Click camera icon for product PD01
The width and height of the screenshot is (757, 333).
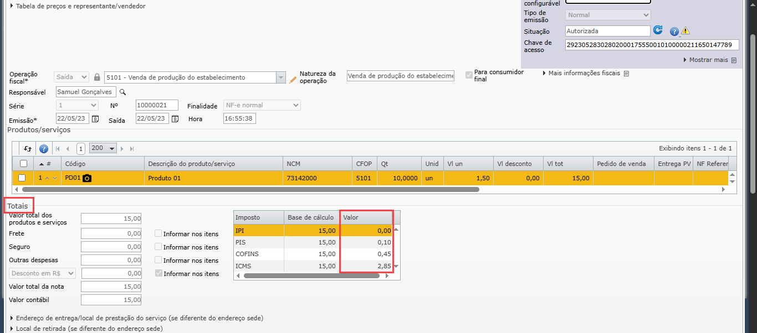coord(86,178)
